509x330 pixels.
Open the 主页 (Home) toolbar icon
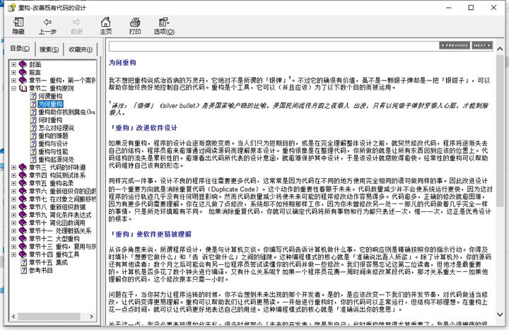(x=105, y=26)
